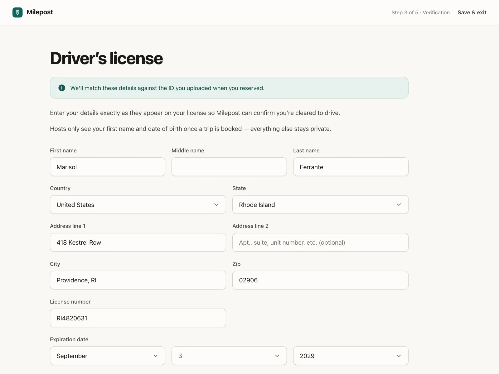The image size is (499, 374).
Task: Click the Milepost pin logo icon
Action: pos(17,12)
